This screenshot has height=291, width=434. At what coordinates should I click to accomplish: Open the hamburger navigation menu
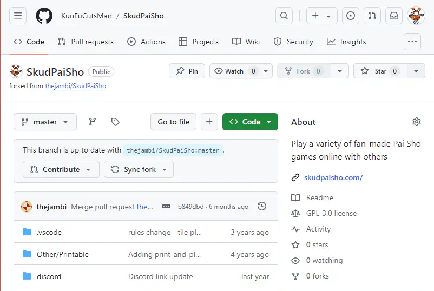18,16
